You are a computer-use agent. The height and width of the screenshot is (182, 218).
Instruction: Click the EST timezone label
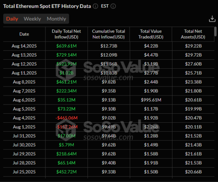tap(105, 7)
